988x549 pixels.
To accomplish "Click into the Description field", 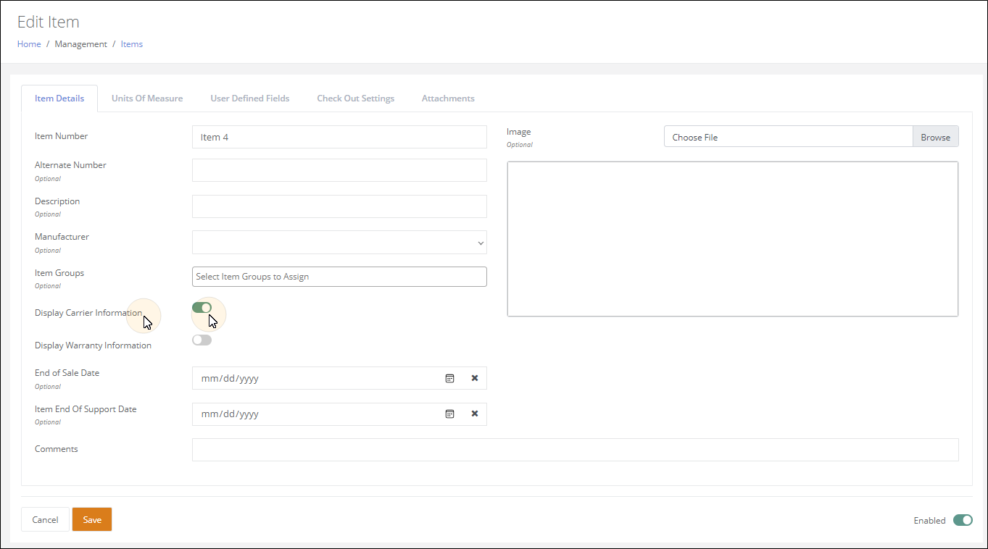I will 339,206.
